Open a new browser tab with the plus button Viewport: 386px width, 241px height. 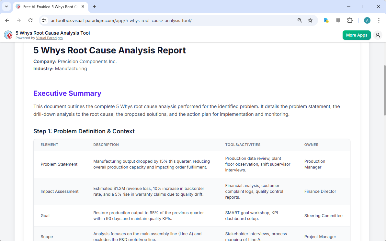coord(94,6)
